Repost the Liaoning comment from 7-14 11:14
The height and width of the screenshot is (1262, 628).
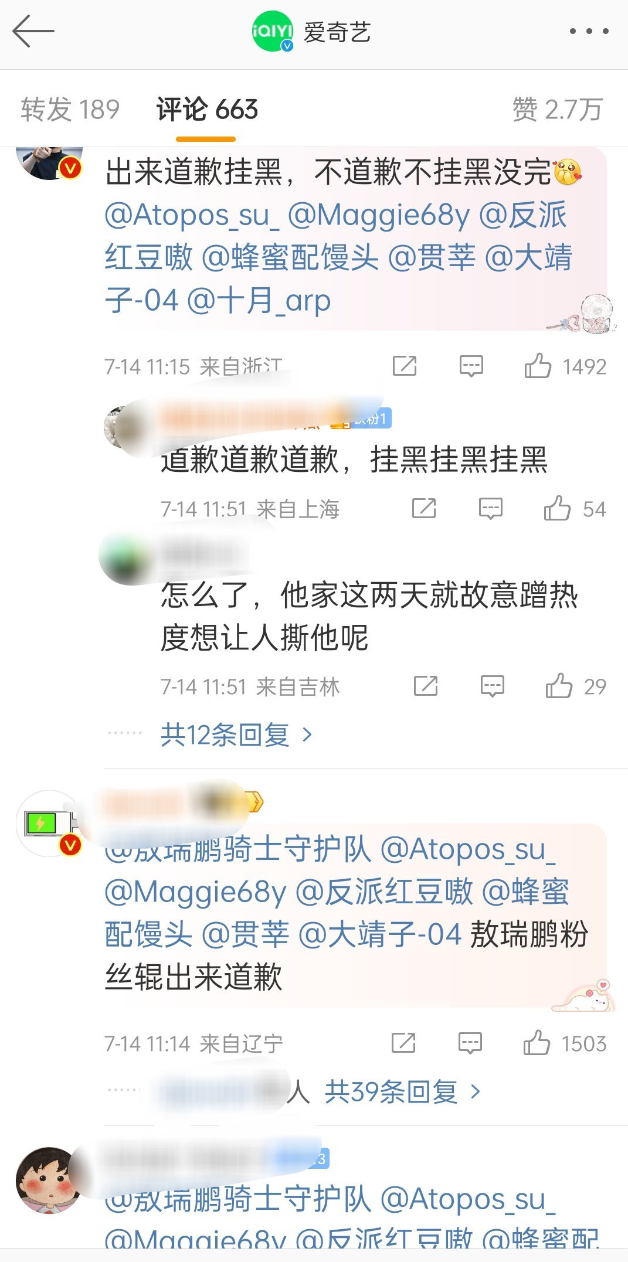403,1043
